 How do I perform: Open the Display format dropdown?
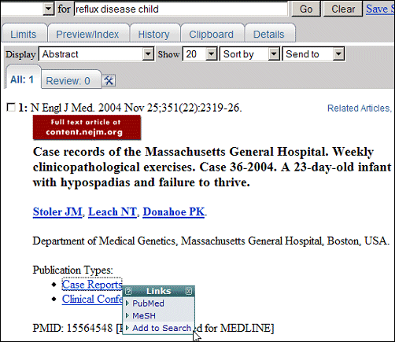[x=148, y=54]
